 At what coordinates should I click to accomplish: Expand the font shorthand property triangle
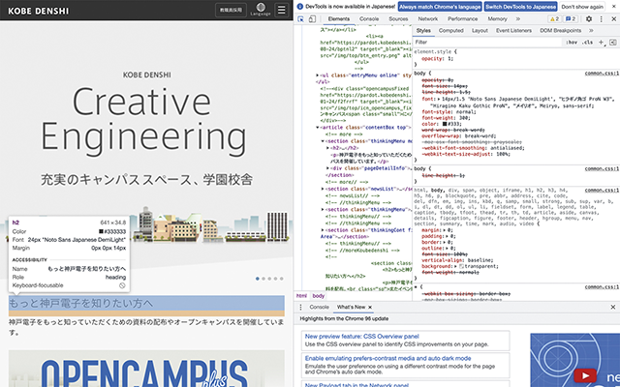pos(440,100)
